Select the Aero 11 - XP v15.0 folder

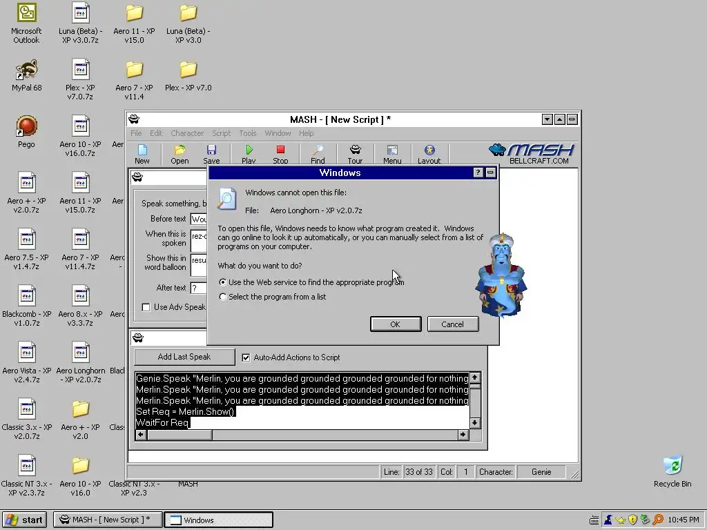134,24
